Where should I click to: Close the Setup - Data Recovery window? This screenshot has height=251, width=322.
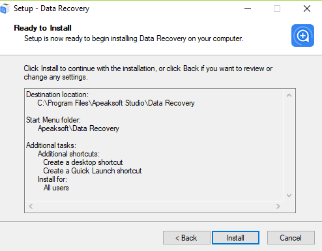[x=307, y=8]
